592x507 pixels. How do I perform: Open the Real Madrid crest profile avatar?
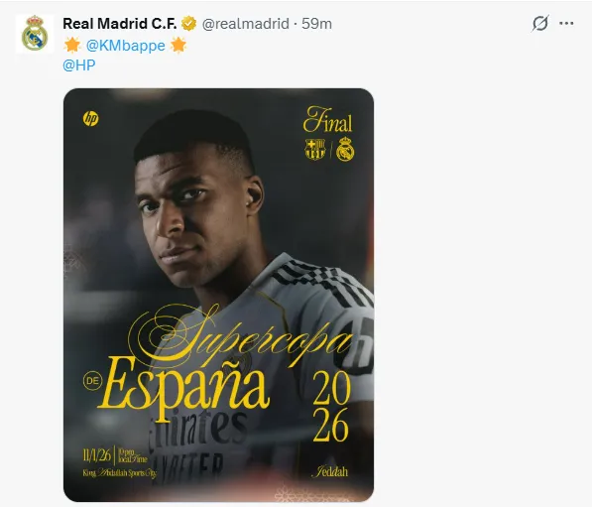coord(35,34)
